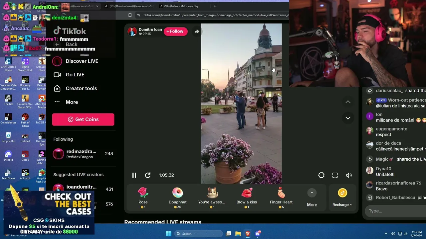Open the 9:16 PM clock and calendar

coord(416,234)
